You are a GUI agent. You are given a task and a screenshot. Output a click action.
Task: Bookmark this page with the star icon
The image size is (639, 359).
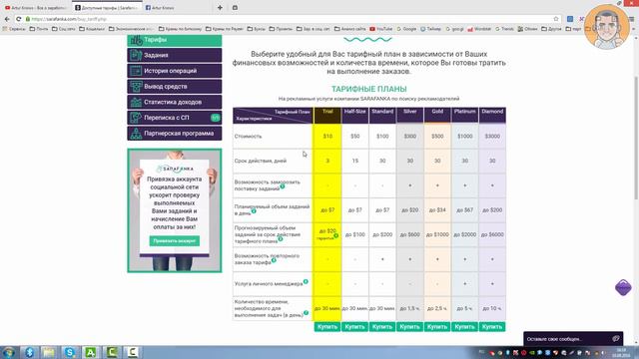[x=556, y=19]
